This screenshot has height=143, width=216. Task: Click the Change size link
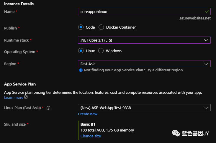point(91,136)
